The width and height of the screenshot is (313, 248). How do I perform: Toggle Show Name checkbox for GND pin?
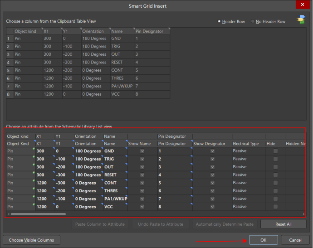[x=142, y=151]
